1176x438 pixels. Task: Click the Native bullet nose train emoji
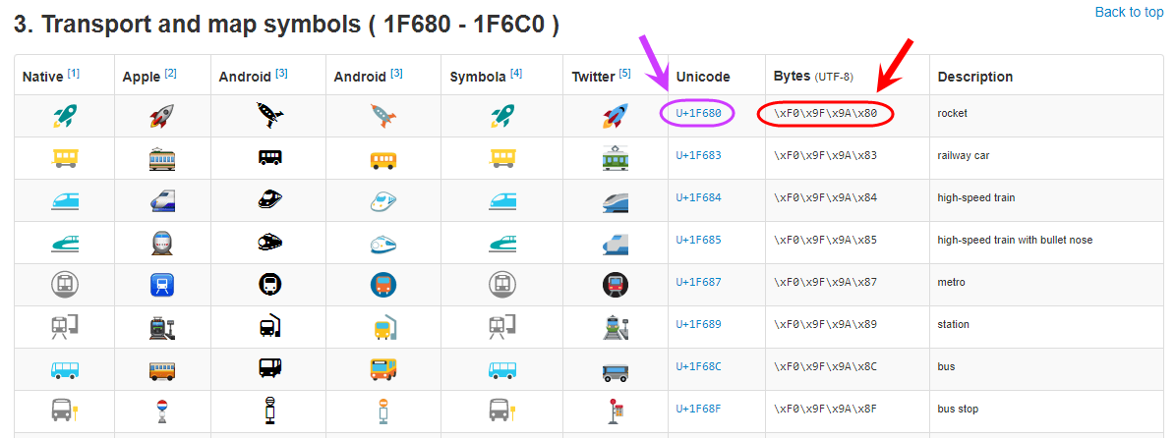65,243
